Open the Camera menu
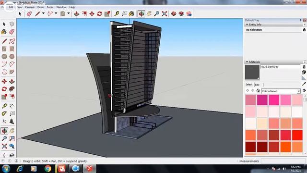307x173 pixels. click(30, 7)
